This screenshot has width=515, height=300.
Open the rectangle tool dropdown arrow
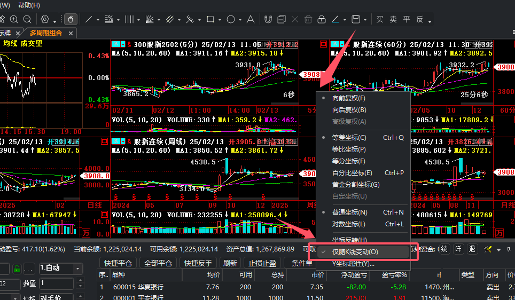(220, 20)
